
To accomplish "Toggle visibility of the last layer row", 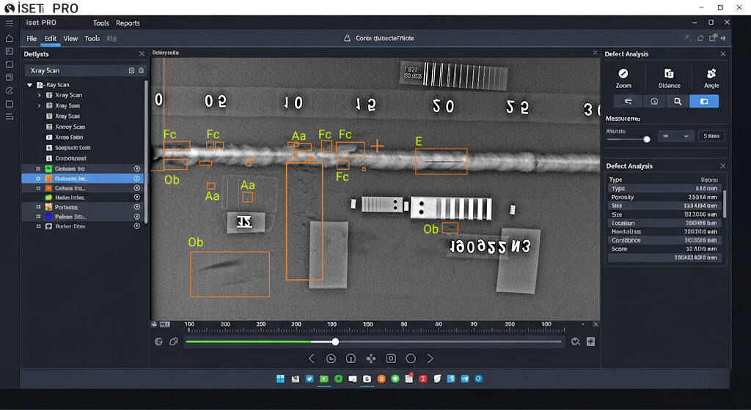I will [136, 226].
